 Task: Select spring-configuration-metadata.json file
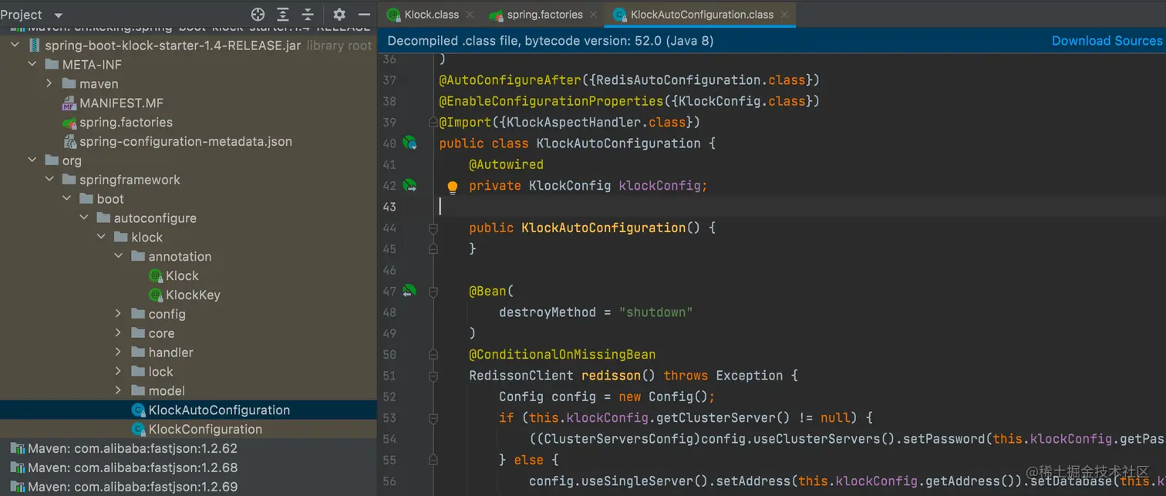(x=185, y=141)
